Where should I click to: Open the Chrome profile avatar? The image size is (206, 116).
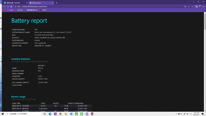200,7
